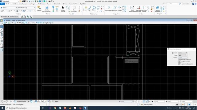
Task: Click the open folder icon in quick access toolbar
Action: 21,1
